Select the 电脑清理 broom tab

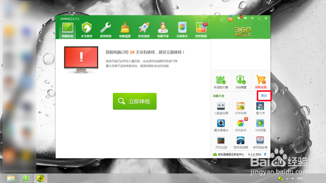point(125,30)
